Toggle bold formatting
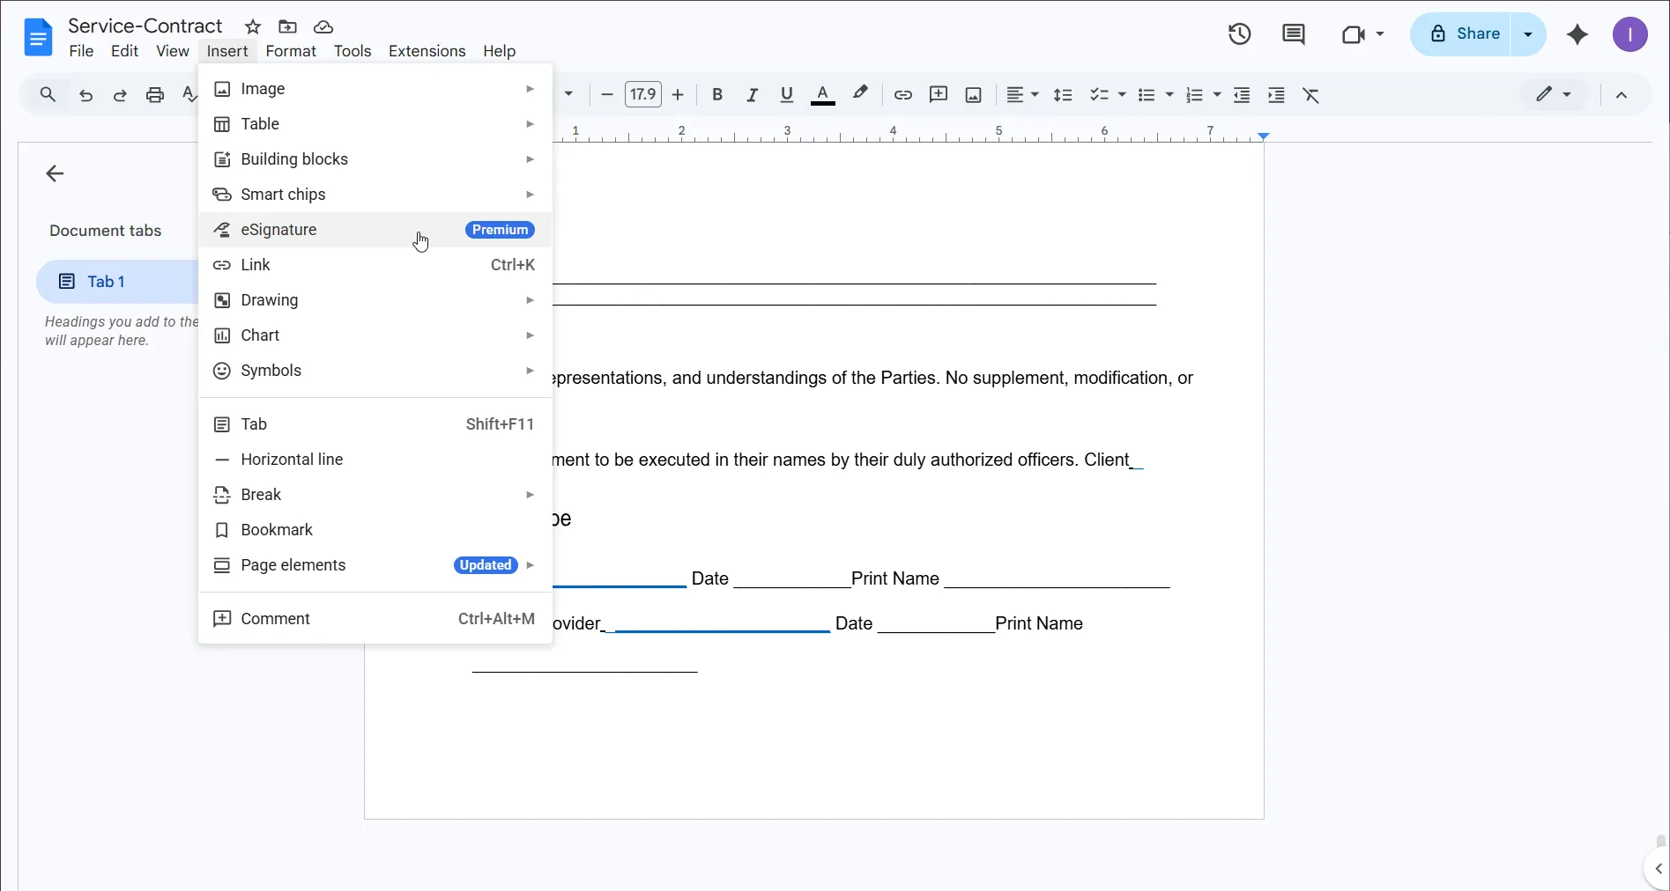Screen dimensions: 1670x891 pos(717,95)
